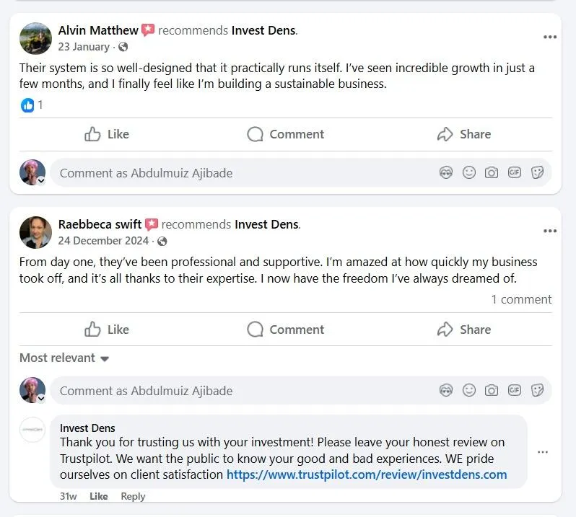Click the thumbs-up reaction count on Alvin's post

click(32, 105)
